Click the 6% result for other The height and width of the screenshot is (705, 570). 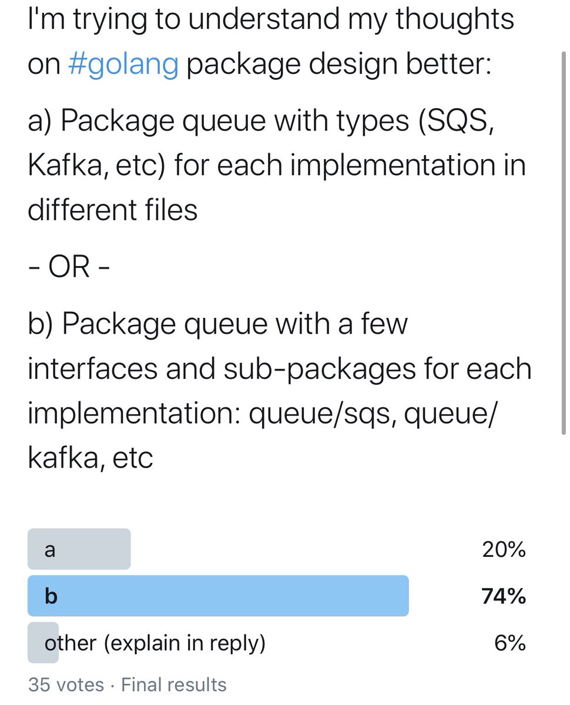point(509,643)
